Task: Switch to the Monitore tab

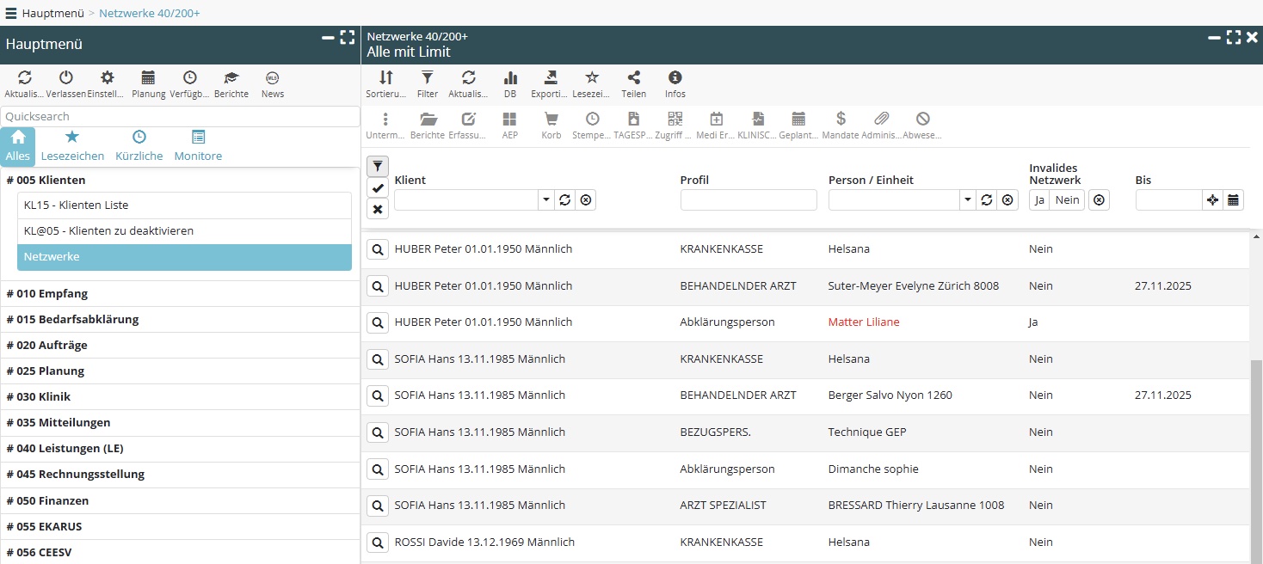Action: point(198,146)
